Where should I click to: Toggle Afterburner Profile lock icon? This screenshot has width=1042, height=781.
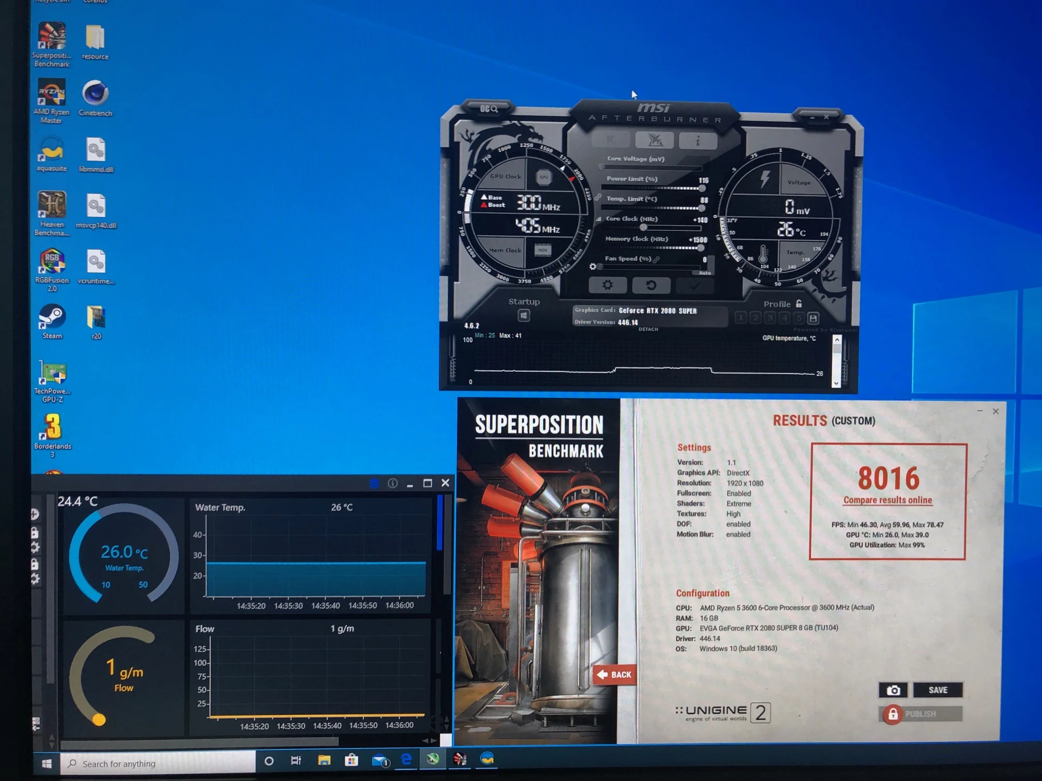click(x=799, y=304)
